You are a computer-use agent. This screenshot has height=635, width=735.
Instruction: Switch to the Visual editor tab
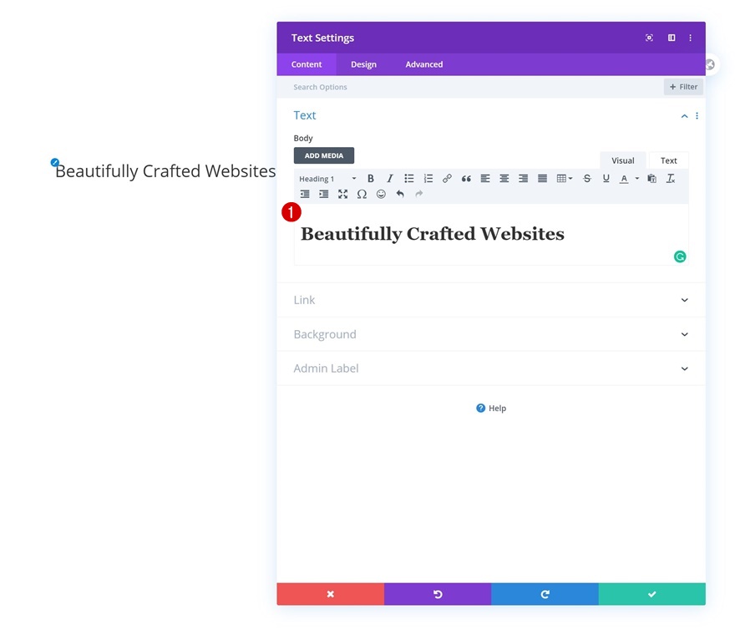(x=622, y=160)
